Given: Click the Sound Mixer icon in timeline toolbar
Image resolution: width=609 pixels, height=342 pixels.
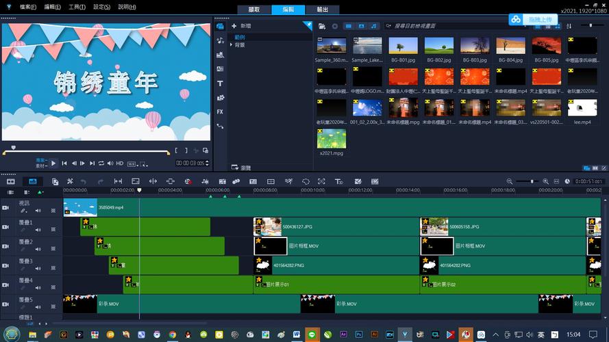Looking at the screenshot, I should (x=205, y=181).
